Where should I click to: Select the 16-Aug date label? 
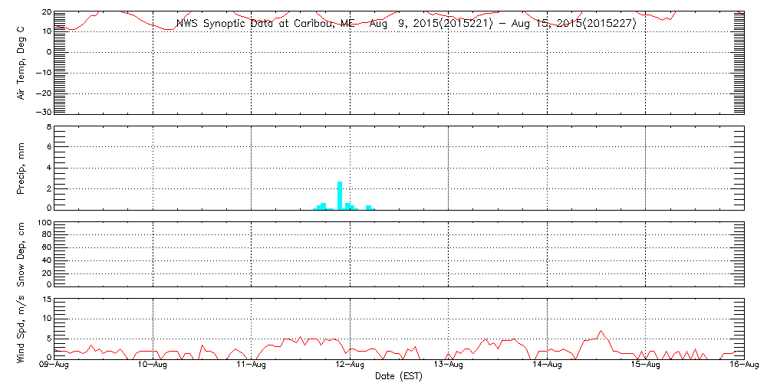click(x=744, y=365)
